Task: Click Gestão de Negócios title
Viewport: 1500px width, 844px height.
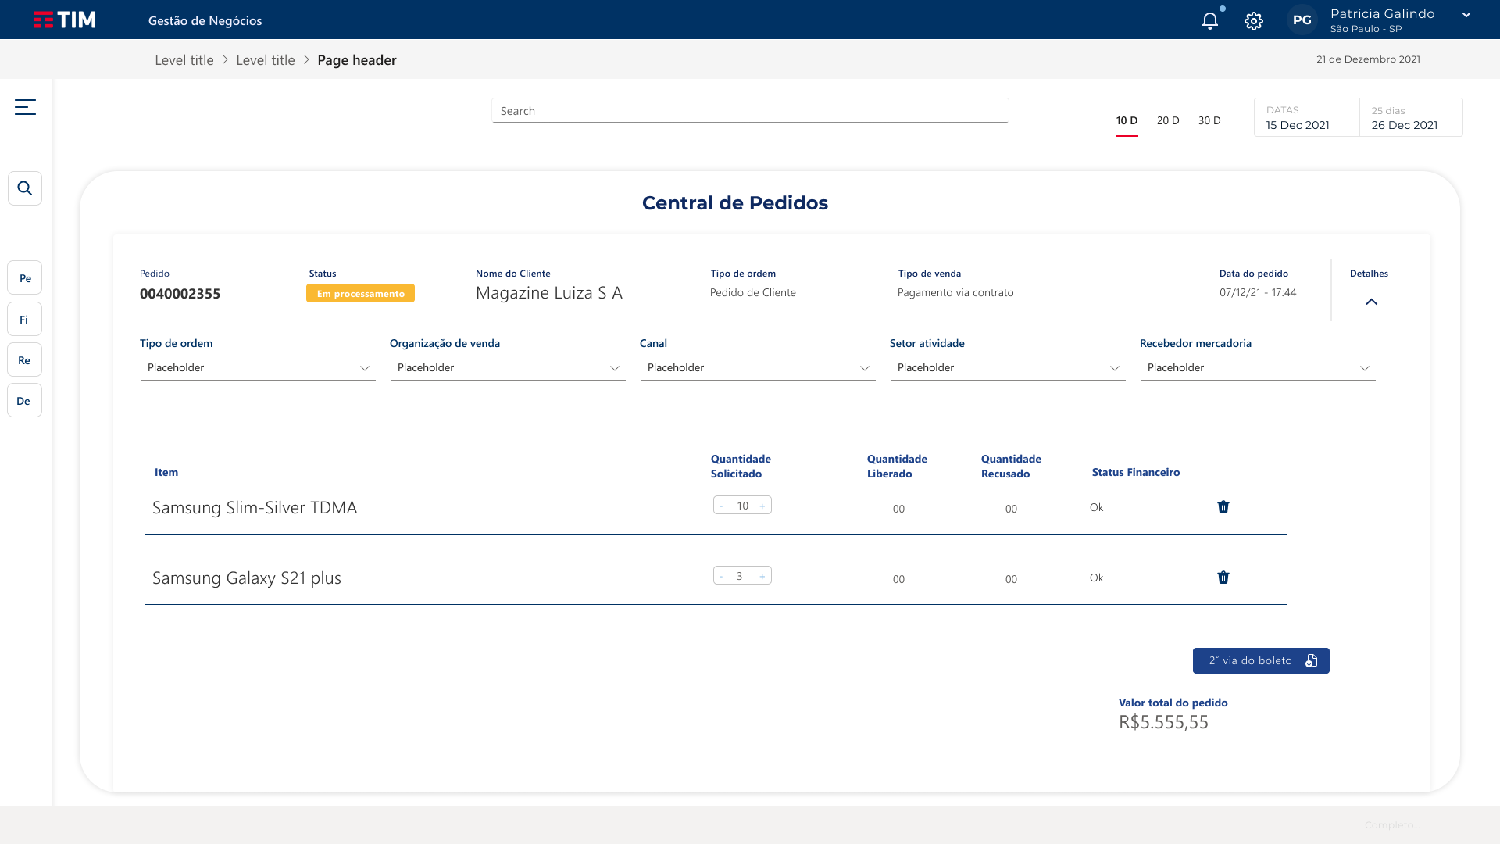Action: point(205,21)
